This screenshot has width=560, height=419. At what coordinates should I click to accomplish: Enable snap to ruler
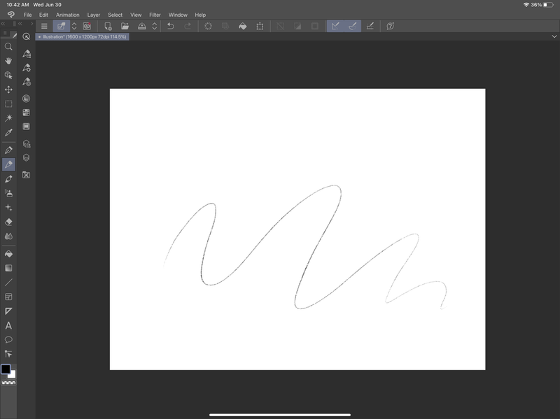tap(334, 26)
